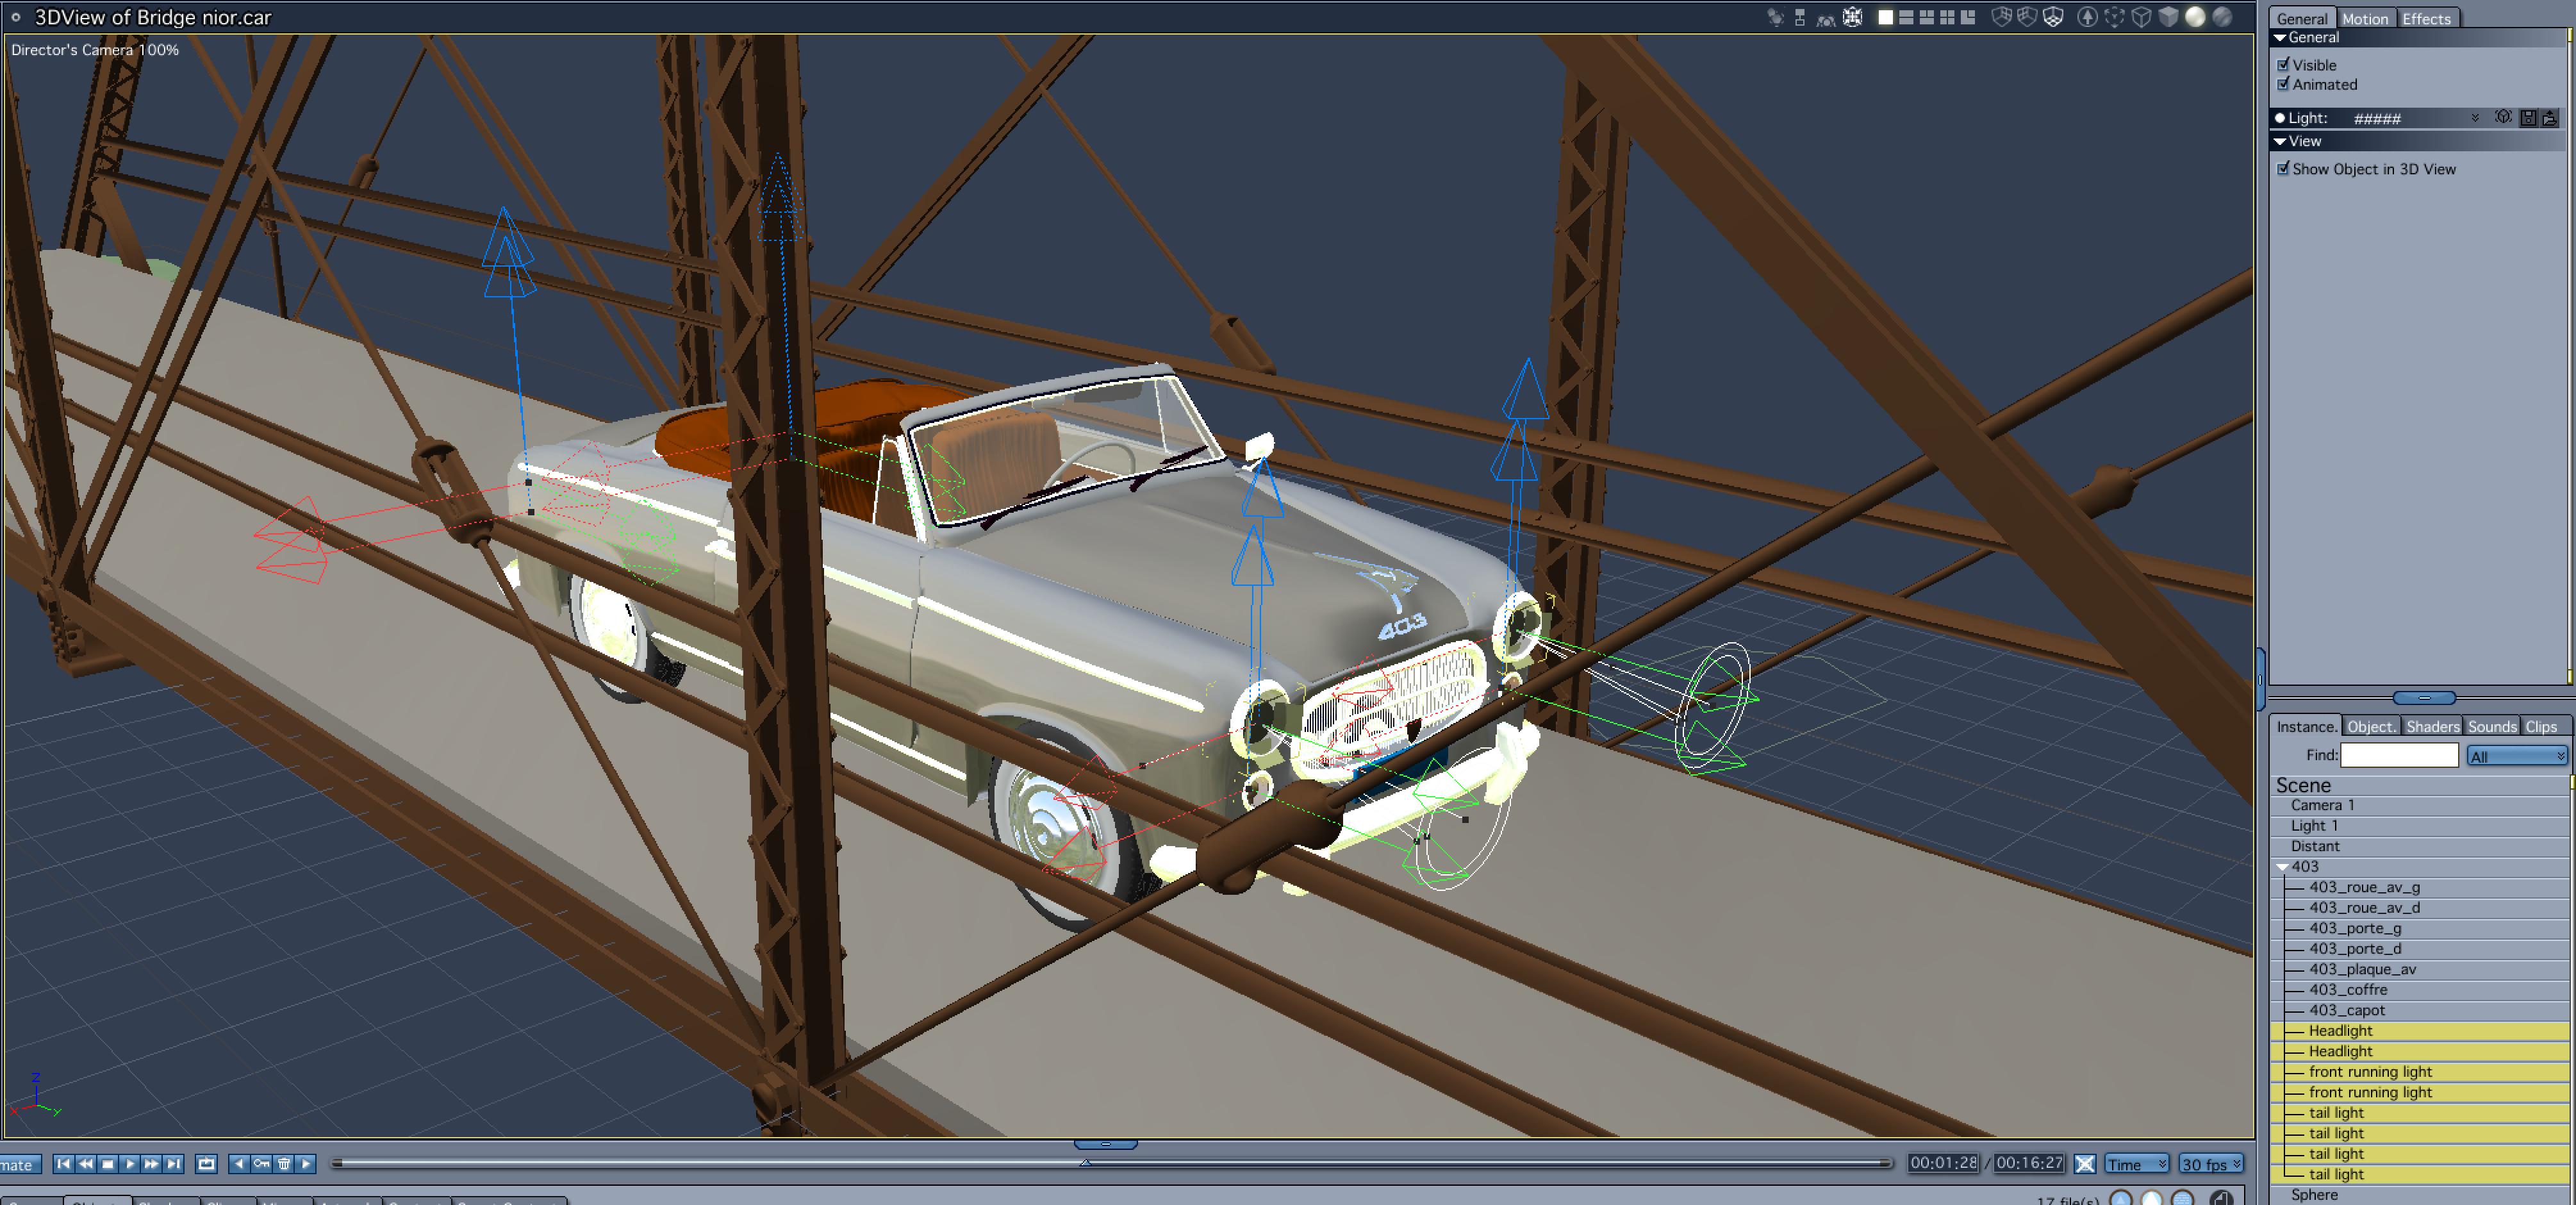Click the loop playback icon

[206, 1163]
